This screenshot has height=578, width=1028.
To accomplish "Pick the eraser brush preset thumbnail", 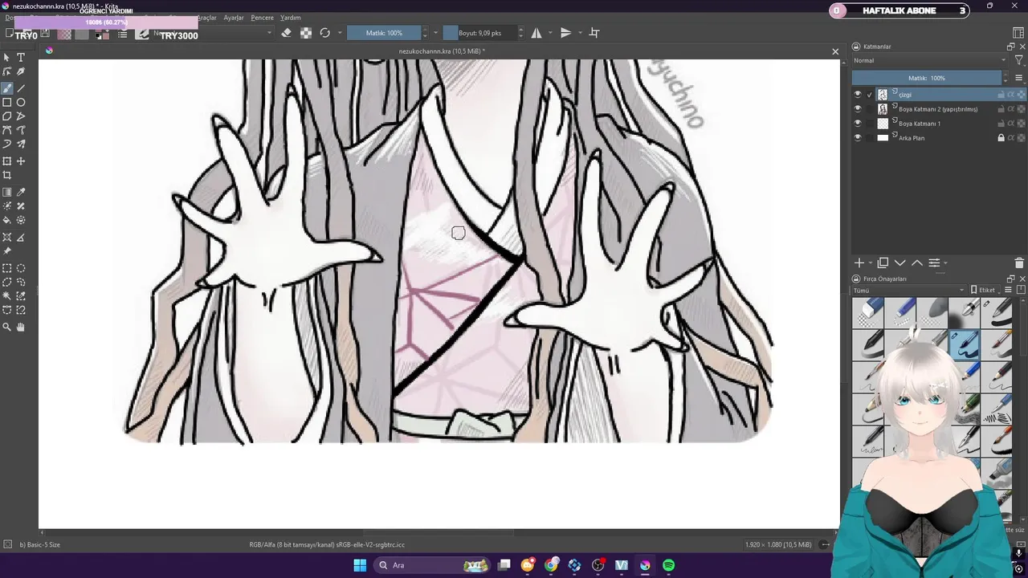I will pyautogui.click(x=868, y=312).
